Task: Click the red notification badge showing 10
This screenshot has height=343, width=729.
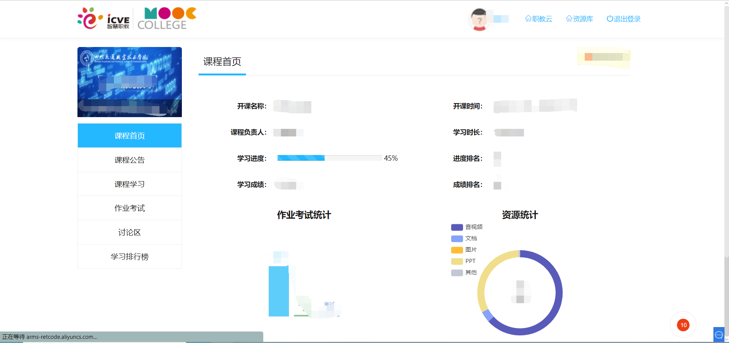Action: pyautogui.click(x=683, y=325)
